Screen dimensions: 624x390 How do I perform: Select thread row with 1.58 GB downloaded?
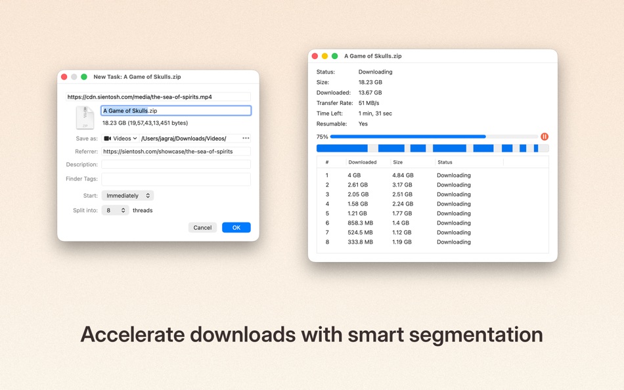(x=433, y=204)
